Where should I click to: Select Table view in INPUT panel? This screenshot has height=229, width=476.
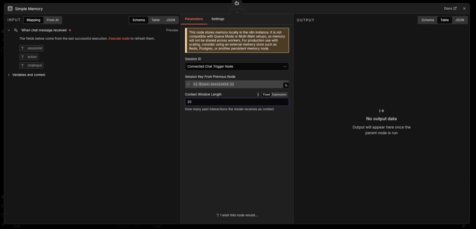point(156,20)
